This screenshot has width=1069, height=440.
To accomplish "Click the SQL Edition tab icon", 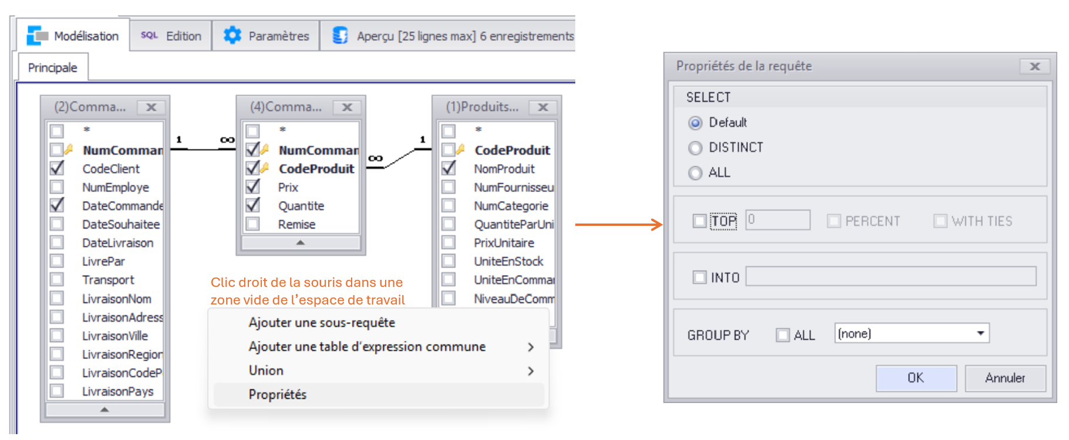I will tap(149, 36).
